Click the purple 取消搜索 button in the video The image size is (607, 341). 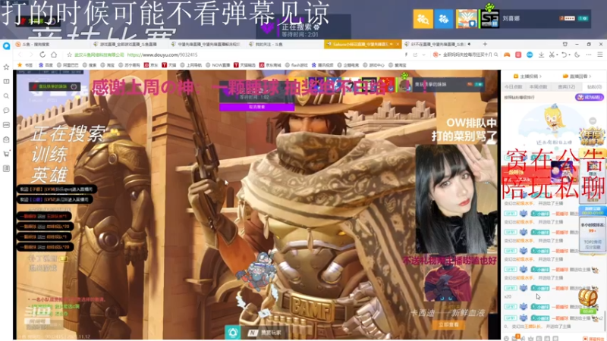pos(256,107)
